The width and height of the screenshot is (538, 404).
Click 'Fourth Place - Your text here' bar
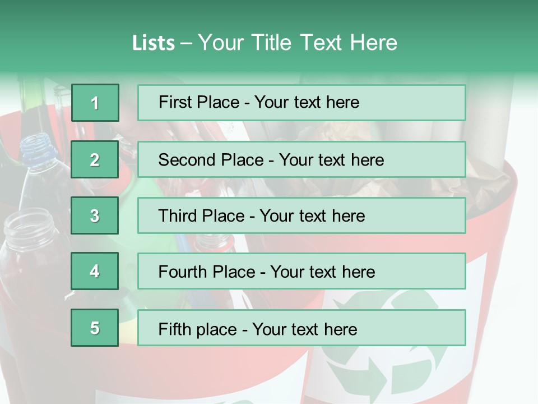point(302,271)
